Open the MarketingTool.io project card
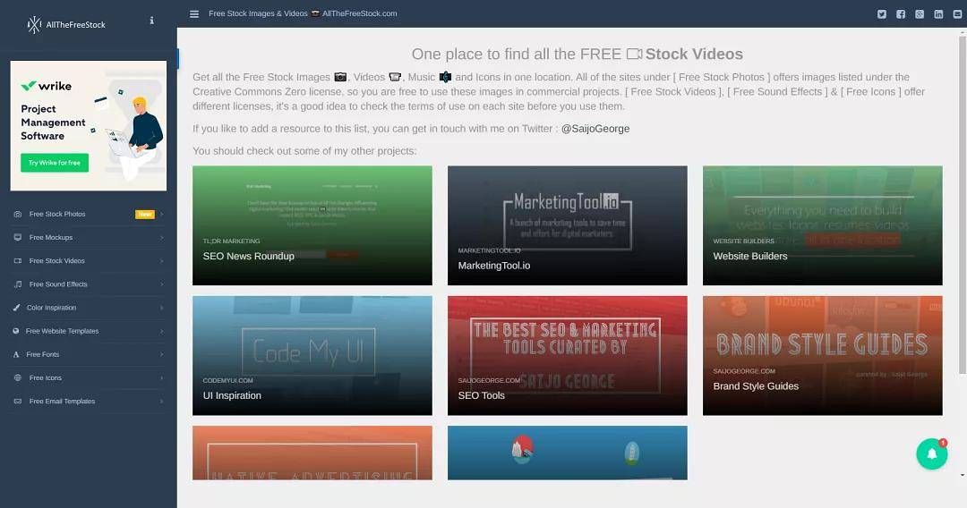Screen dimensions: 967x508 [x=567, y=225]
